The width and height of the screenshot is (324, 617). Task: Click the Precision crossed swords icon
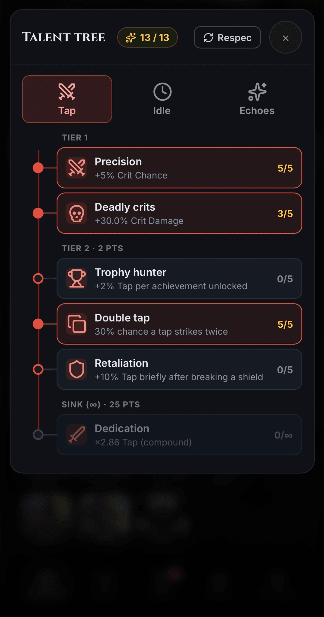(76, 168)
